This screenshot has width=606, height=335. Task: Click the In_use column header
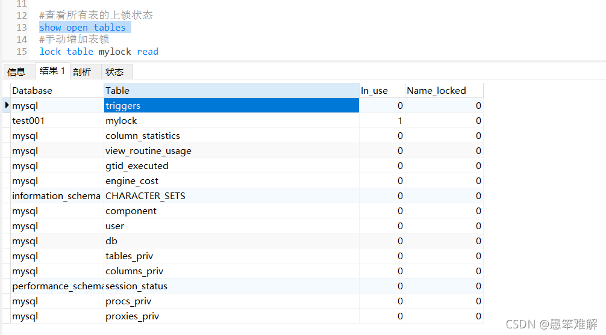click(382, 91)
